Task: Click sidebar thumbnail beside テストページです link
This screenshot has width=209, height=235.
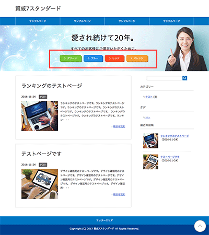Action: 150,162
